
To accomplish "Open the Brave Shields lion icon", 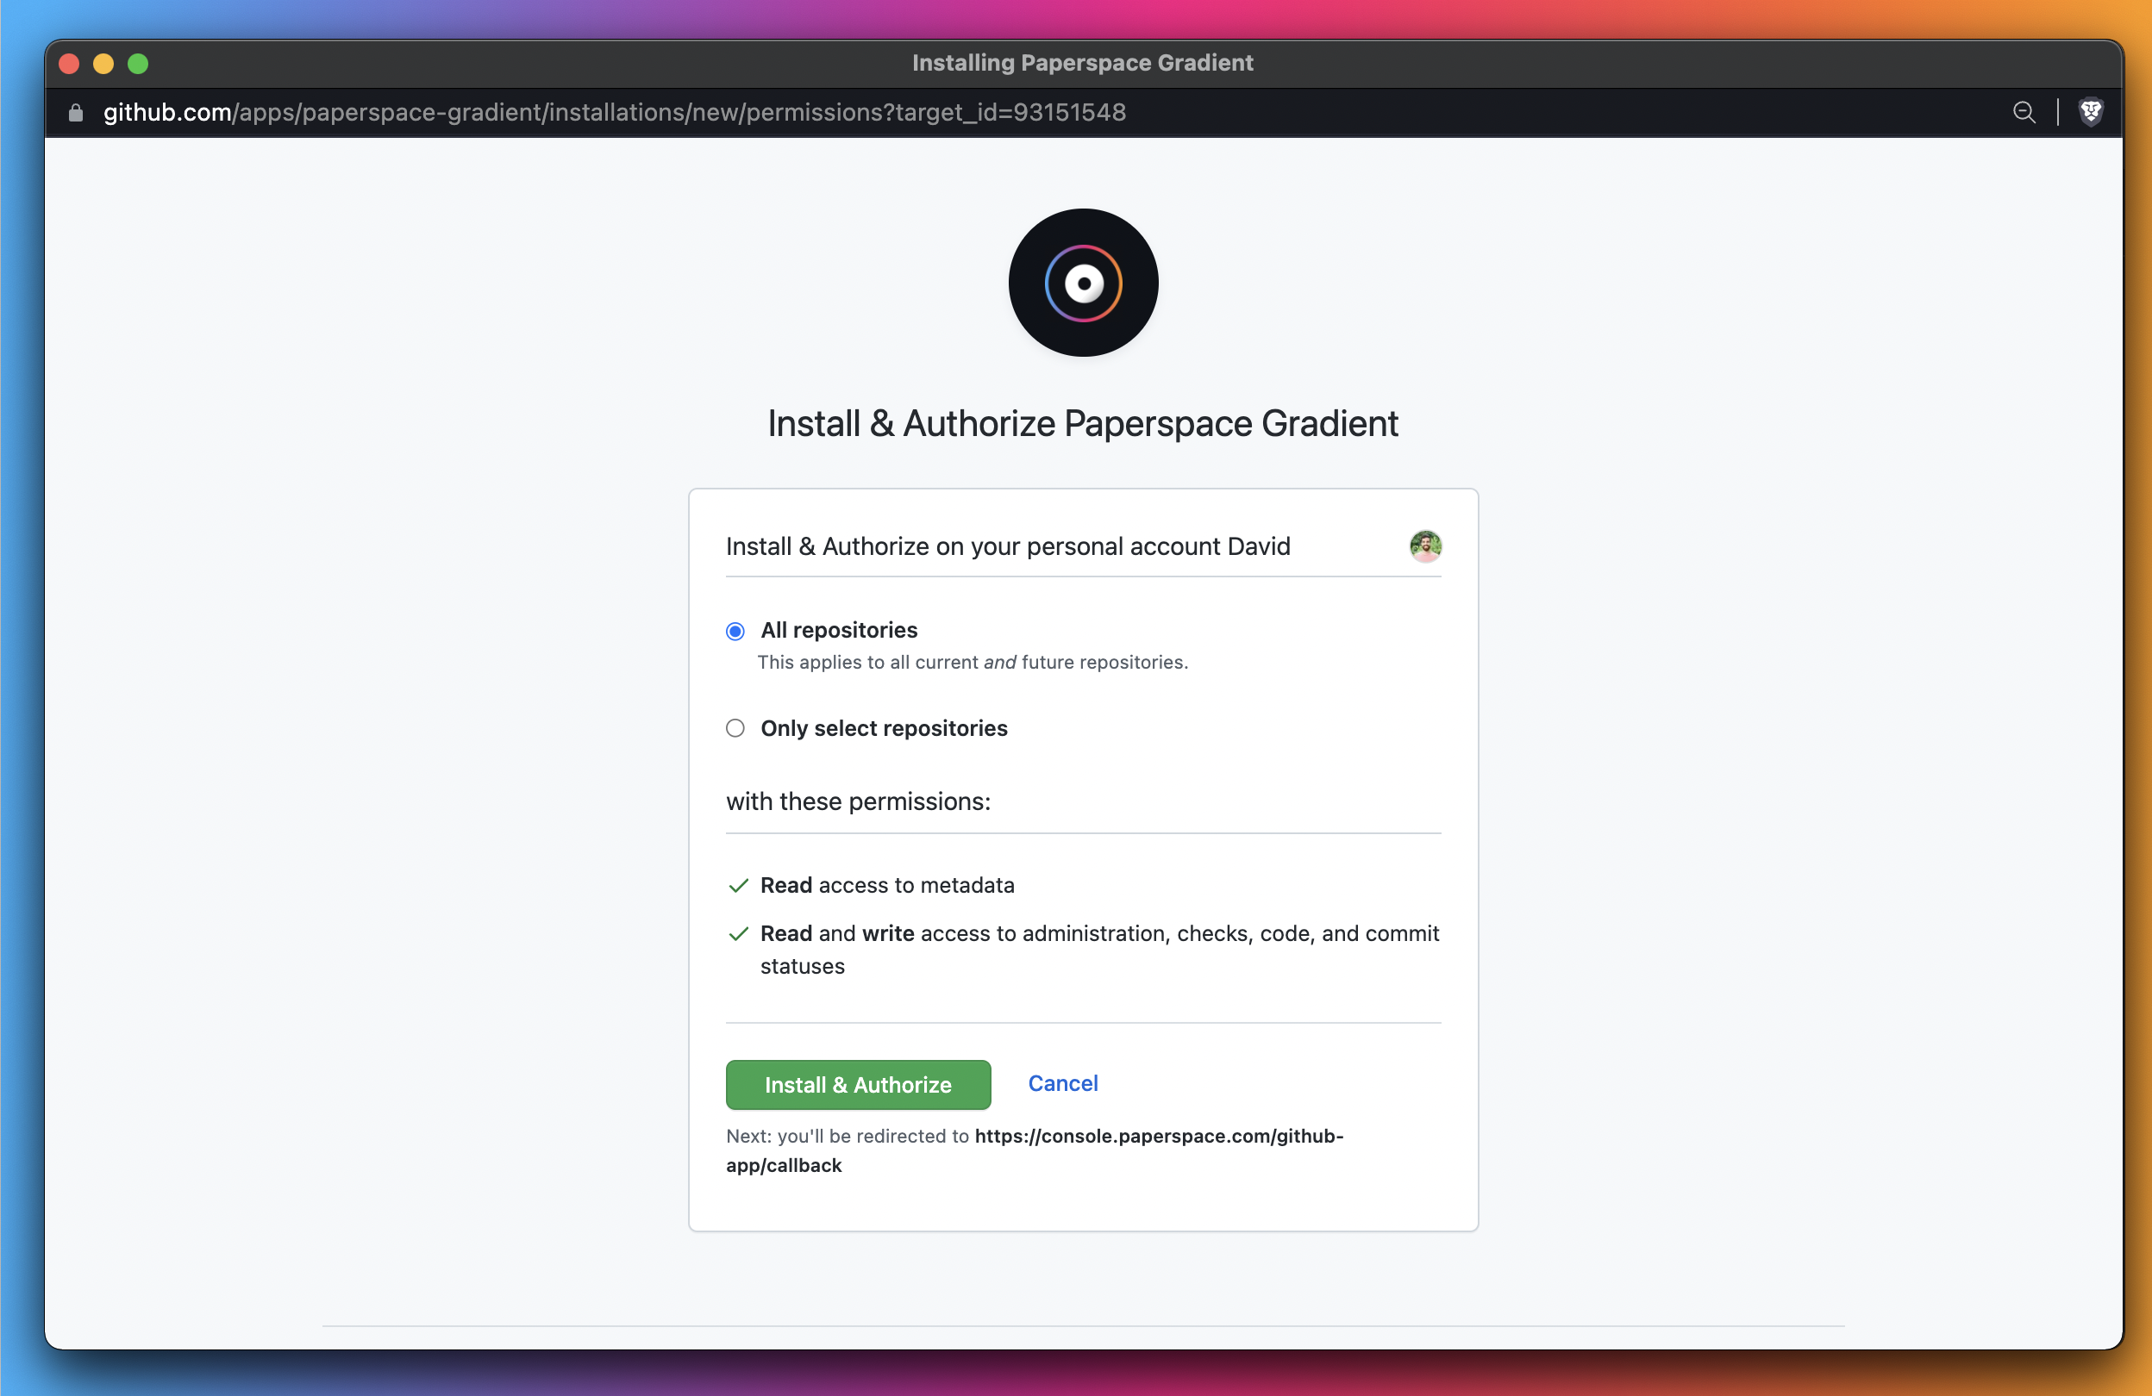I will point(2091,112).
